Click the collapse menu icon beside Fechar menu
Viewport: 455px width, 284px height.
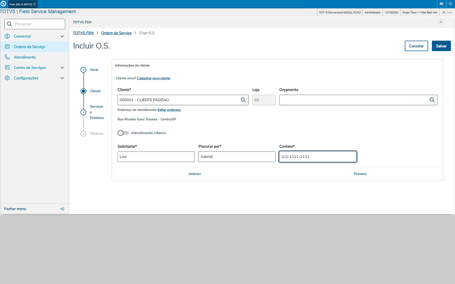[x=62, y=209]
